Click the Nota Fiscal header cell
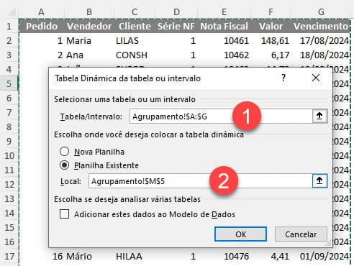Screen dimensions: 354x266 224,26
